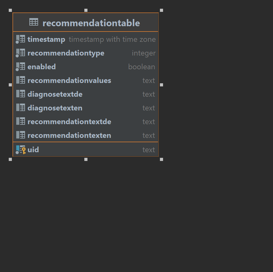Click the recommendationvalues column icon
The height and width of the screenshot is (272, 273).
click(x=21, y=80)
